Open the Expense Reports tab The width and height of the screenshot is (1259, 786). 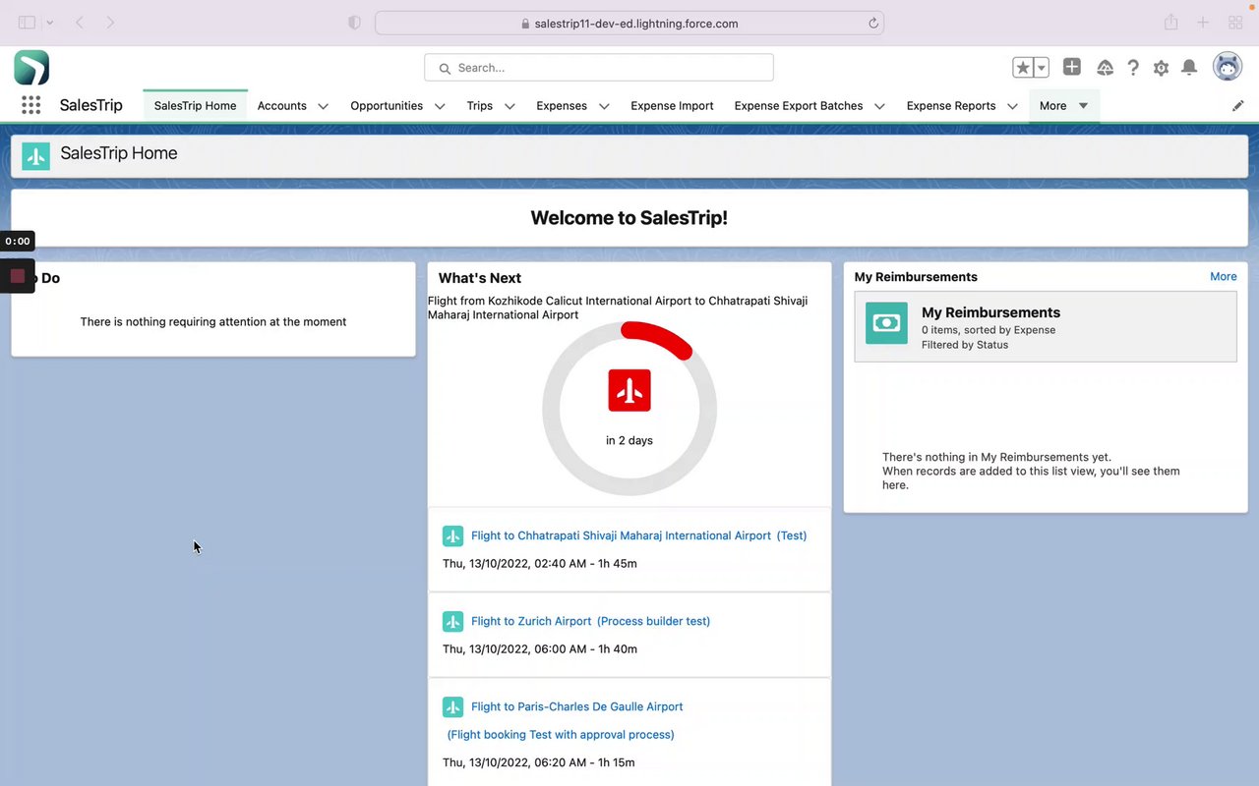click(x=951, y=105)
